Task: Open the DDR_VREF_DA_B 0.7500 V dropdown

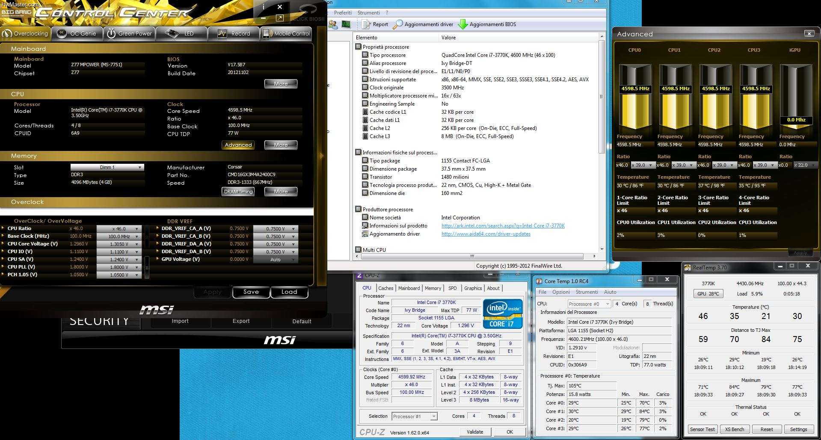Action: pos(276,252)
